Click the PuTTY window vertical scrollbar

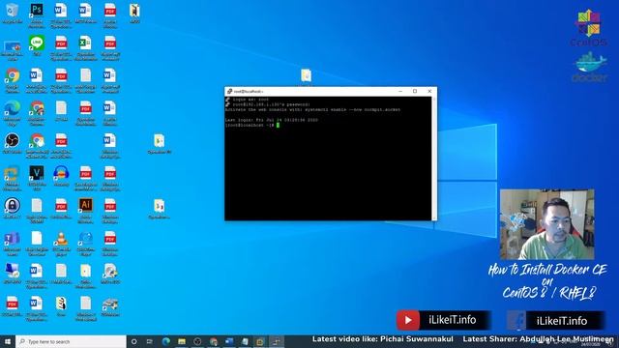click(x=434, y=158)
